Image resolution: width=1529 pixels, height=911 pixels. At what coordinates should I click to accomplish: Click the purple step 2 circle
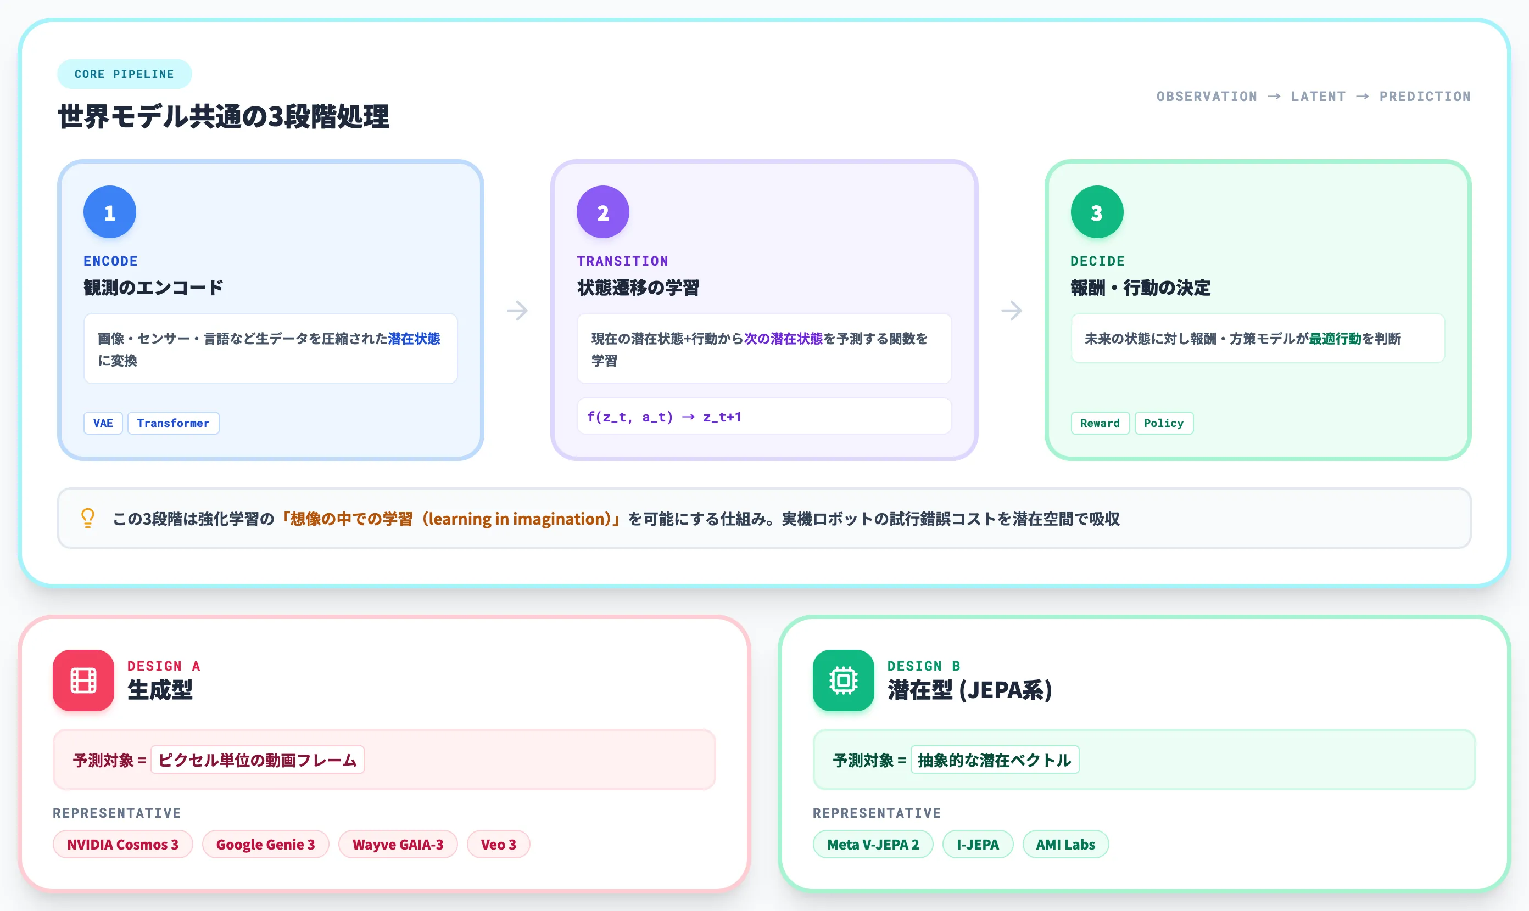602,212
